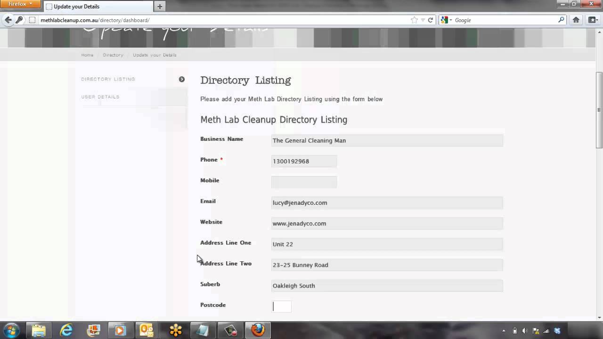Click the Address Line Two field

(x=387, y=265)
